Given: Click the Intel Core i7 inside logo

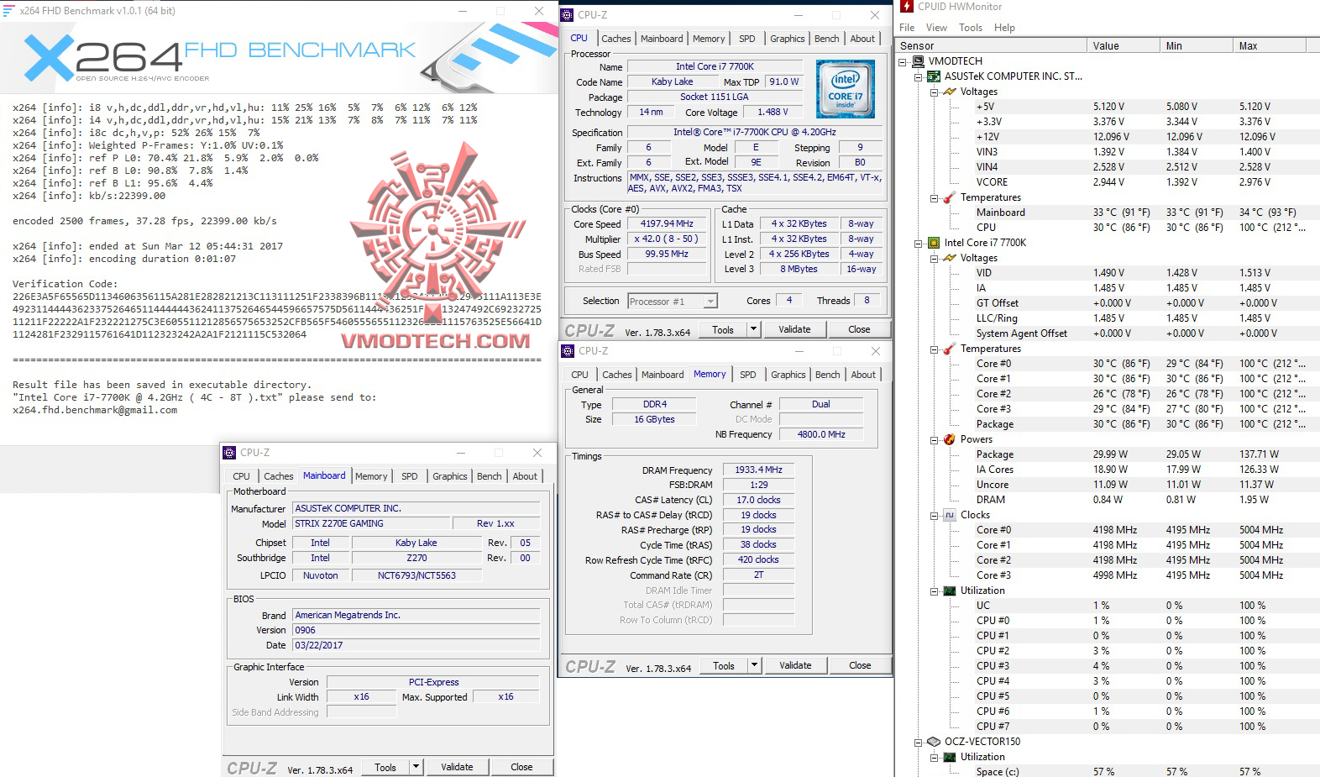Looking at the screenshot, I should pos(846,89).
